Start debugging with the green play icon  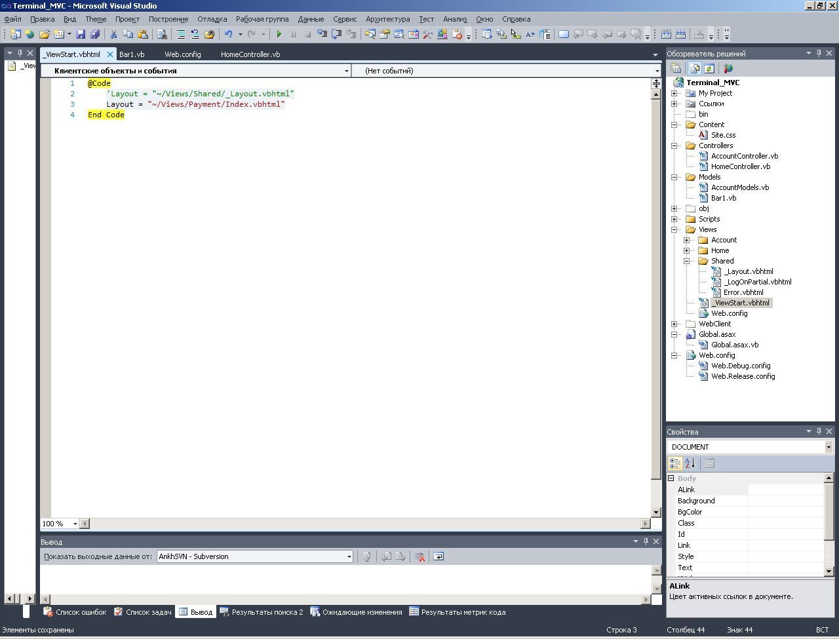coord(279,34)
